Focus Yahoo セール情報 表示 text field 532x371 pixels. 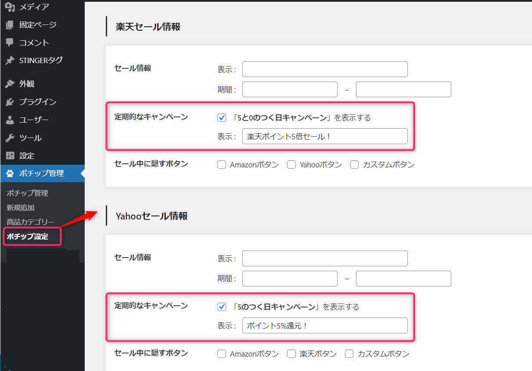click(325, 258)
